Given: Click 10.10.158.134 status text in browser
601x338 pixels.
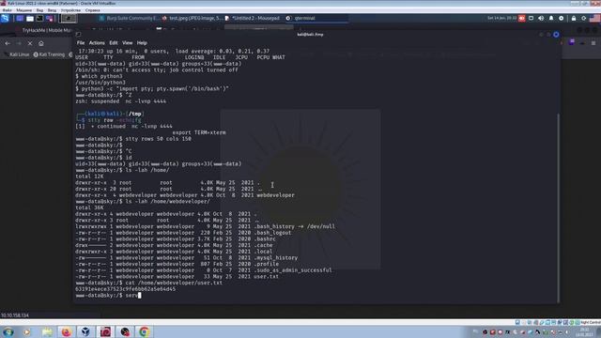Looking at the screenshot, I should click(15, 315).
